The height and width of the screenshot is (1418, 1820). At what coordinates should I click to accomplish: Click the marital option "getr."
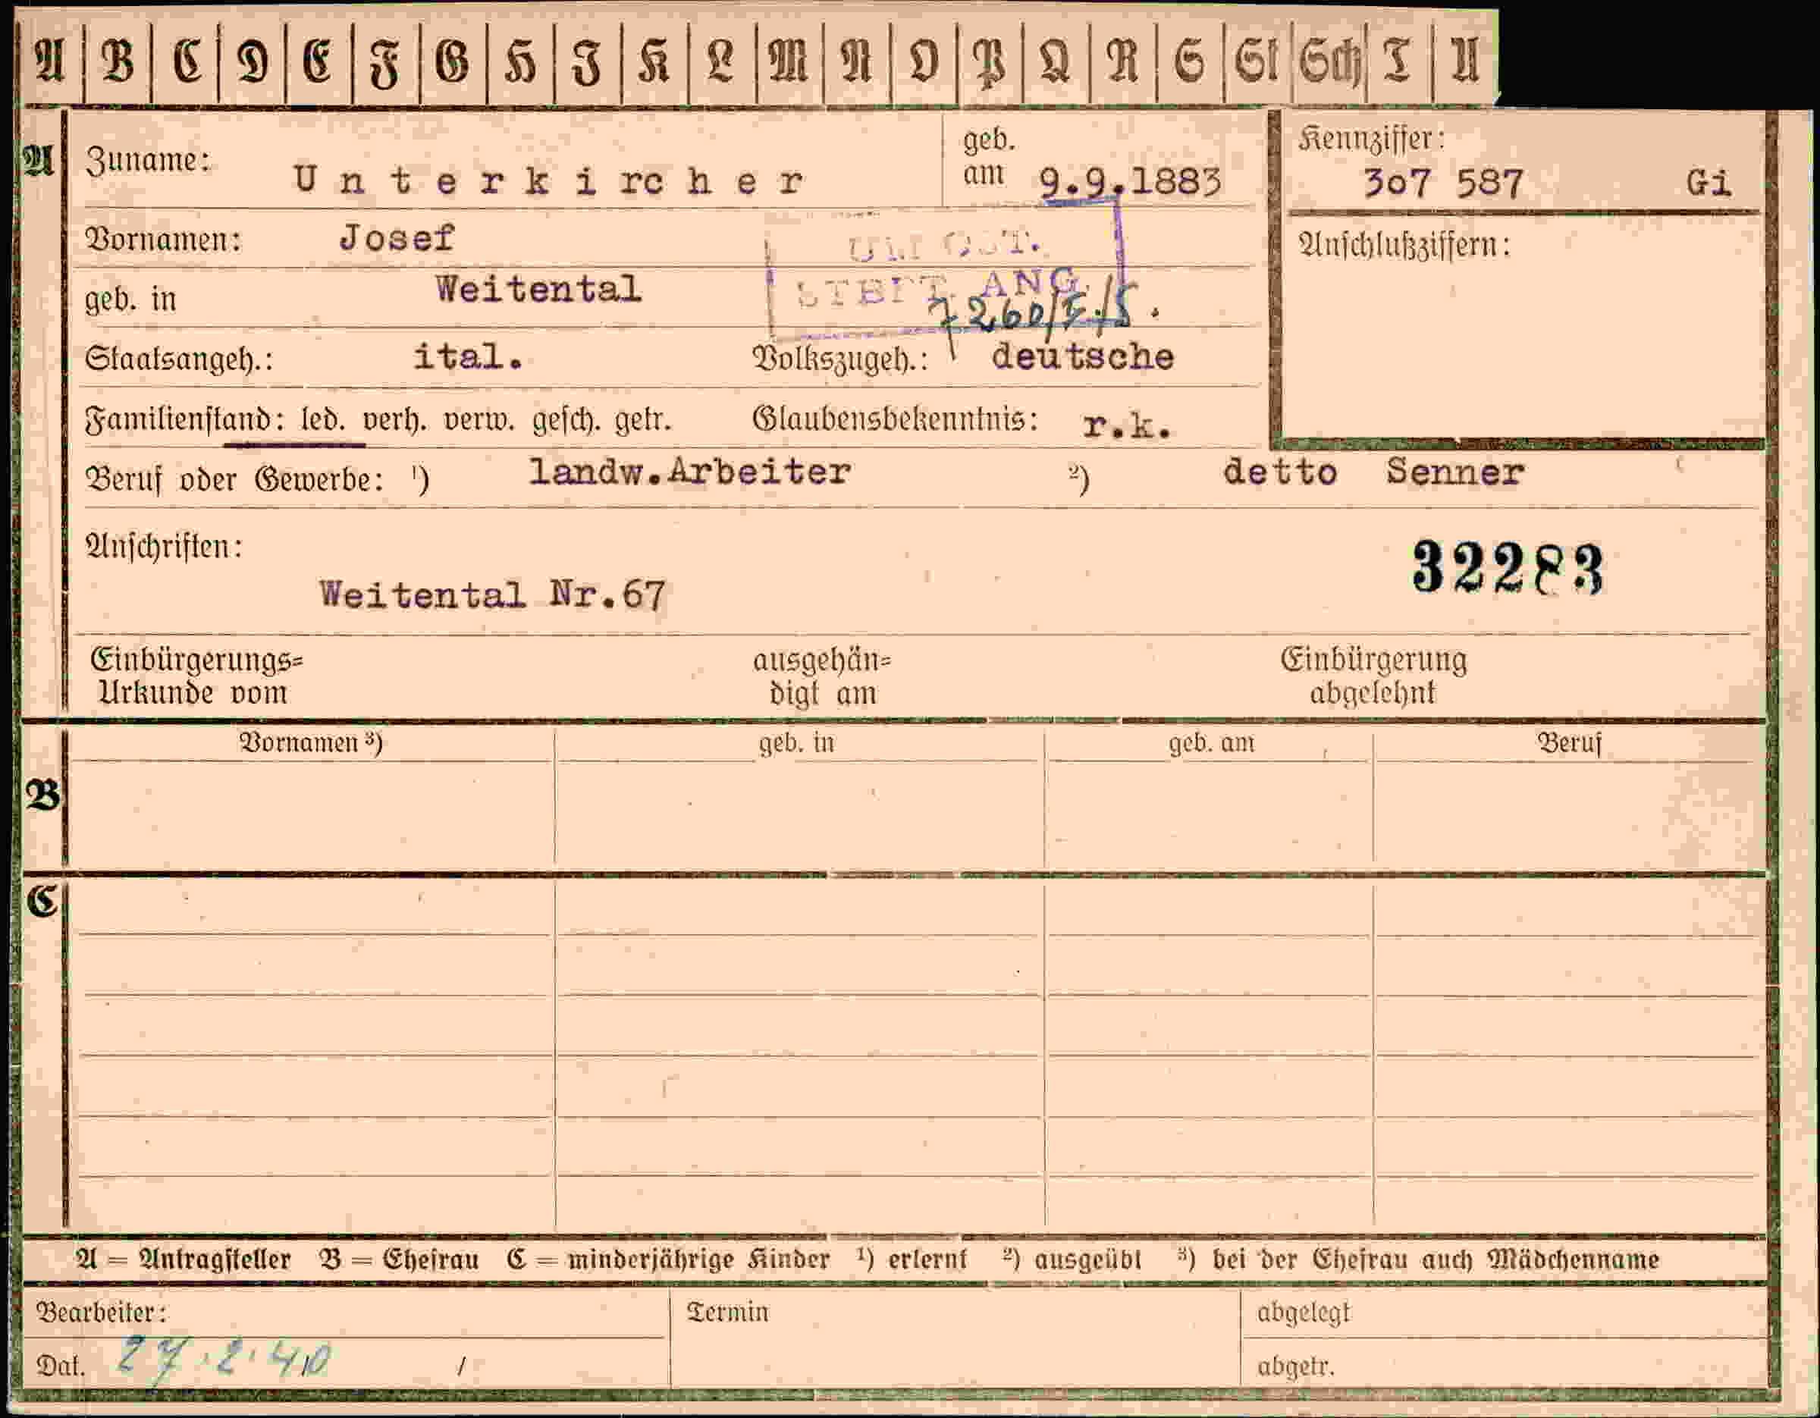tap(642, 420)
